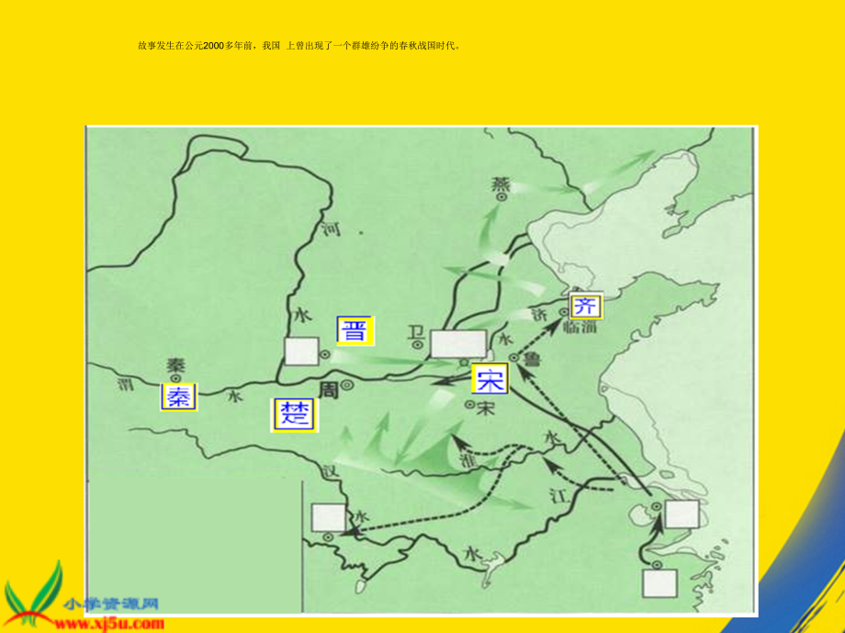Click the blue 齐 label box

pos(585,305)
